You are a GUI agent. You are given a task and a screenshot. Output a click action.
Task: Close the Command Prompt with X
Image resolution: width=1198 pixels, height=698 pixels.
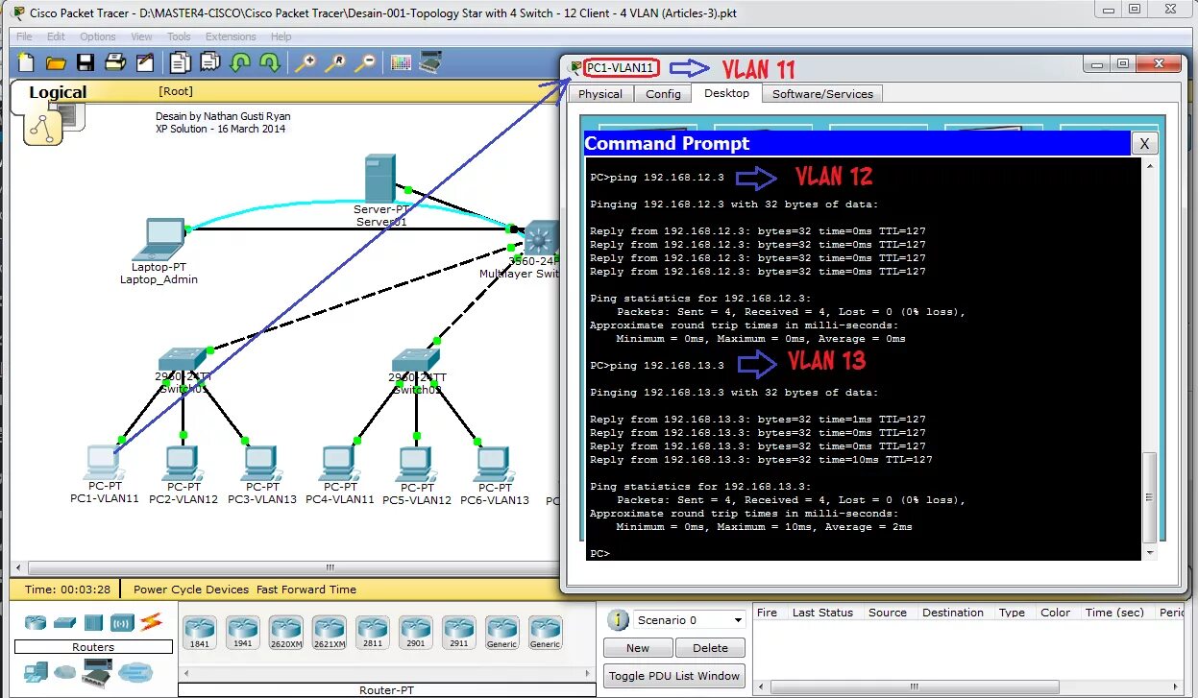pos(1143,144)
